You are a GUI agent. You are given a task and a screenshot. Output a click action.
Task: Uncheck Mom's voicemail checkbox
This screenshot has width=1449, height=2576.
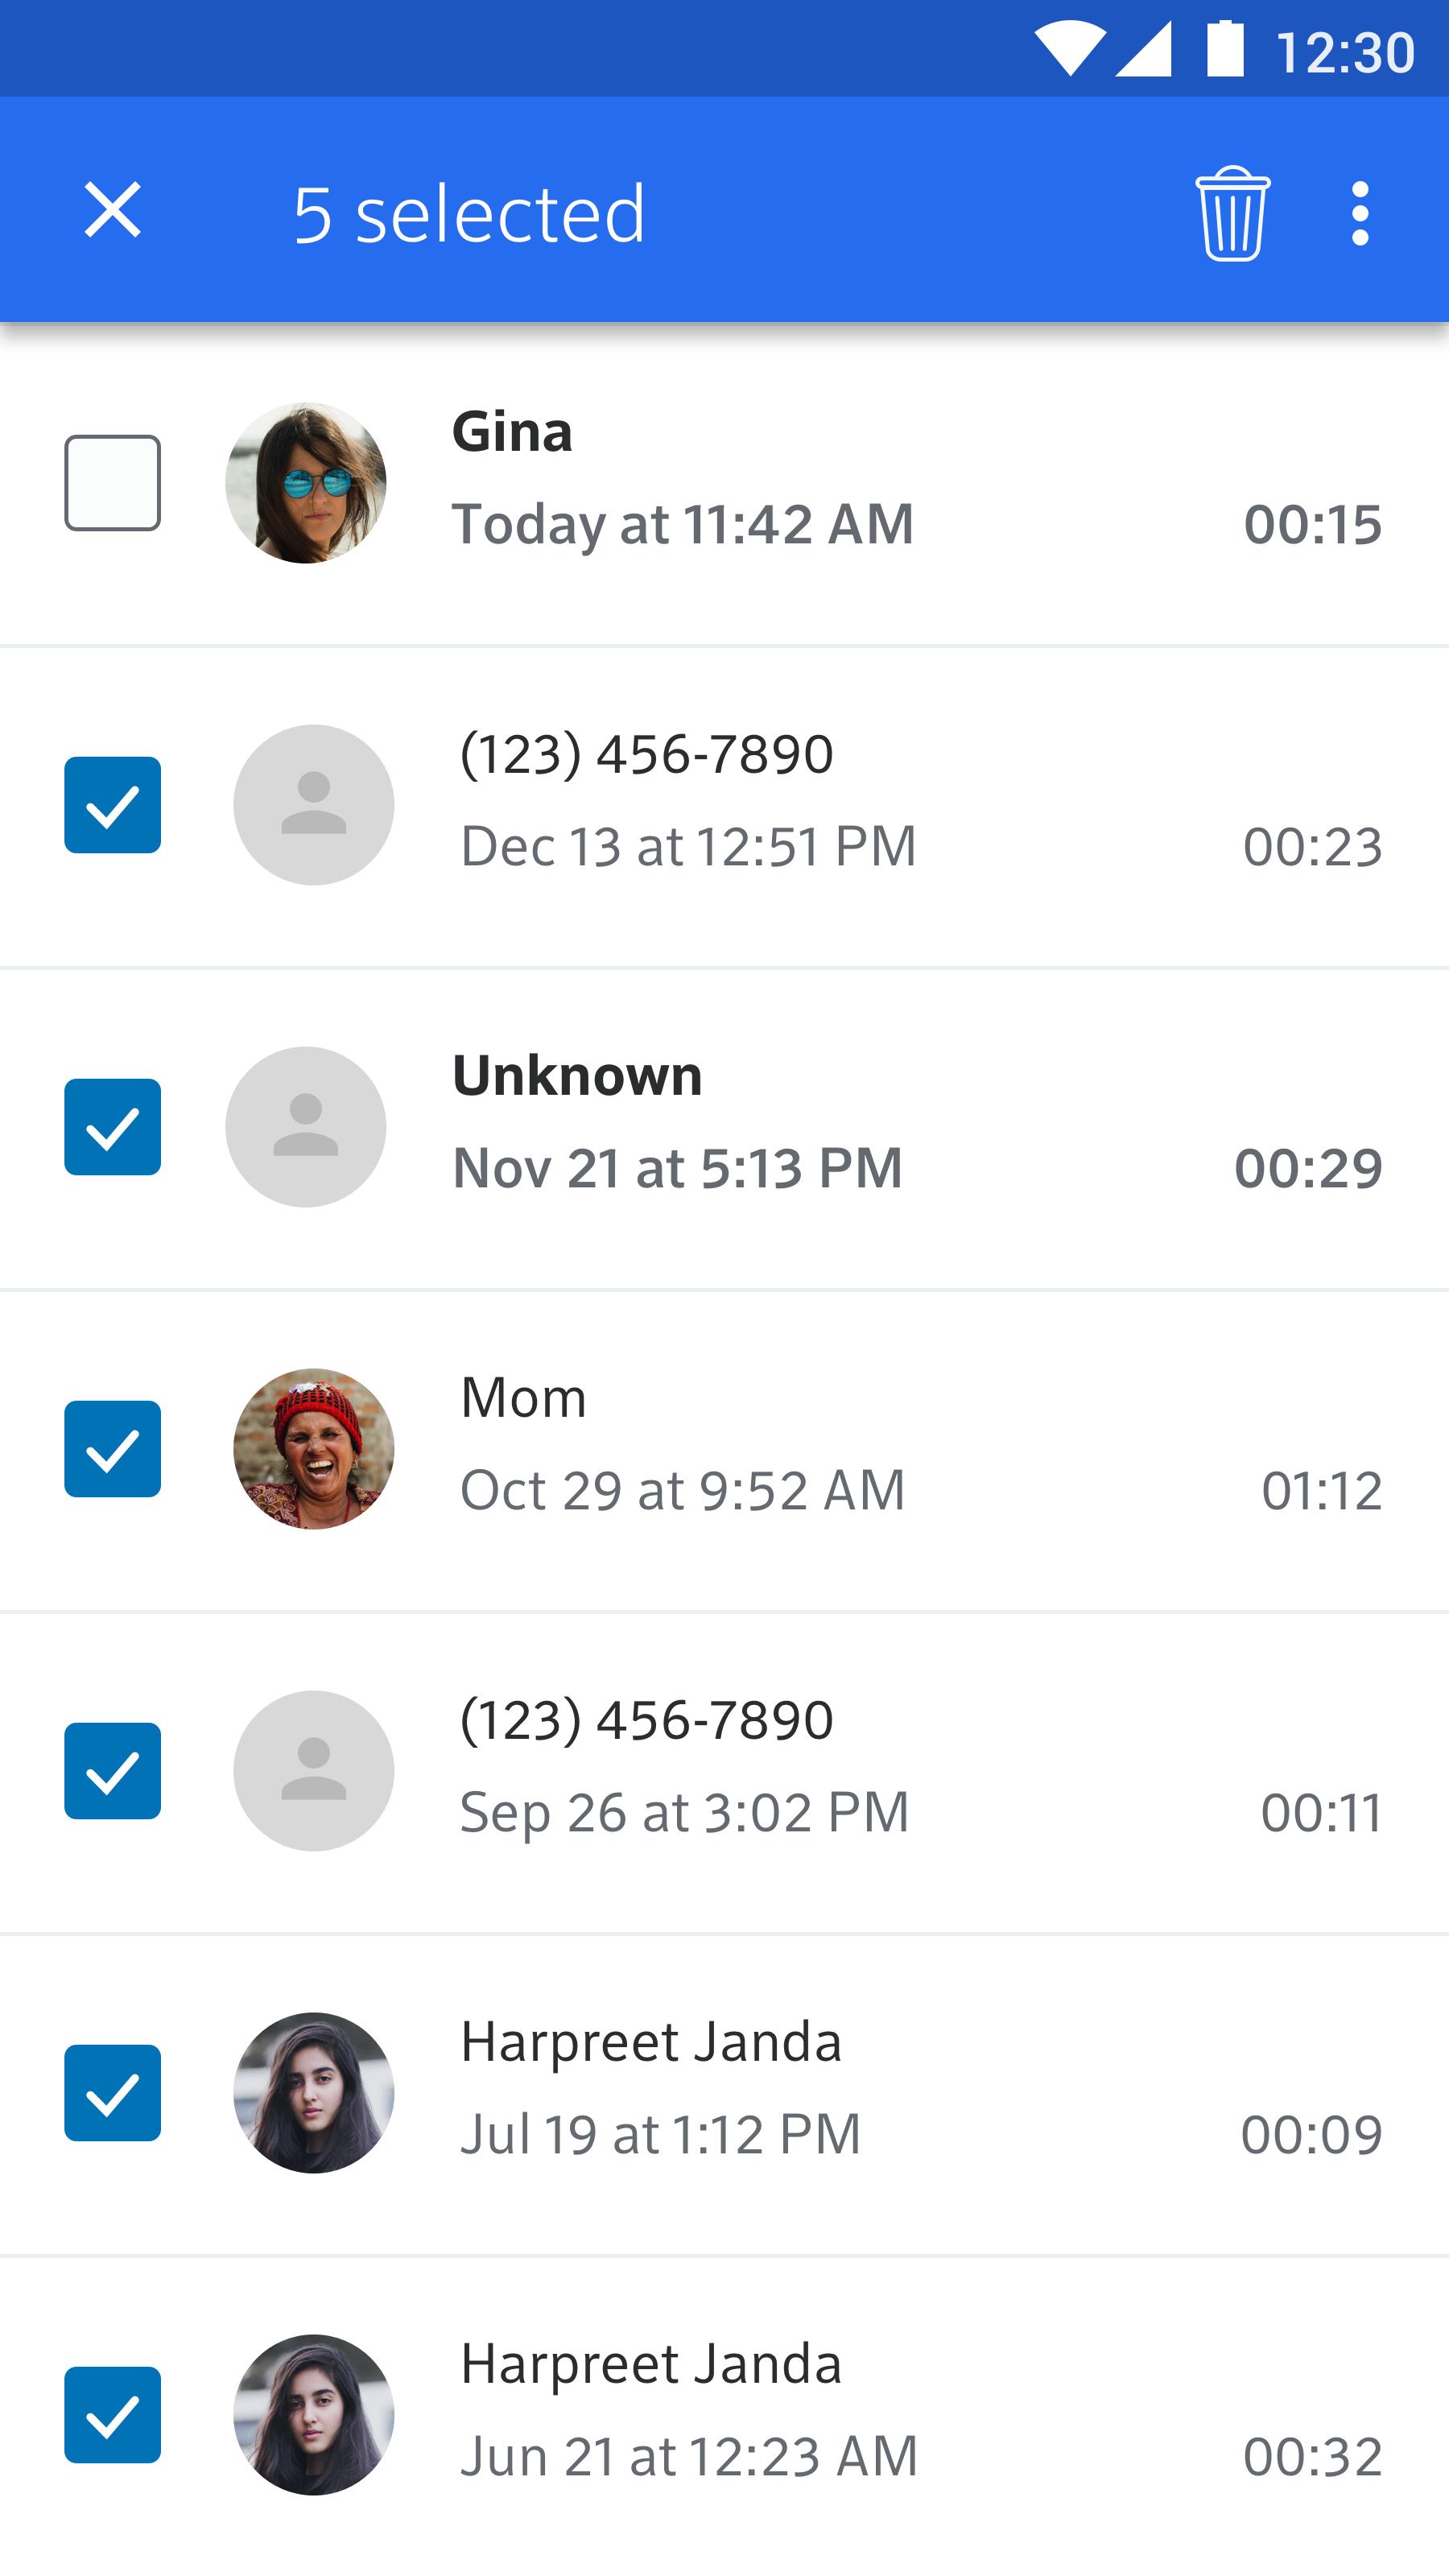[112, 1449]
